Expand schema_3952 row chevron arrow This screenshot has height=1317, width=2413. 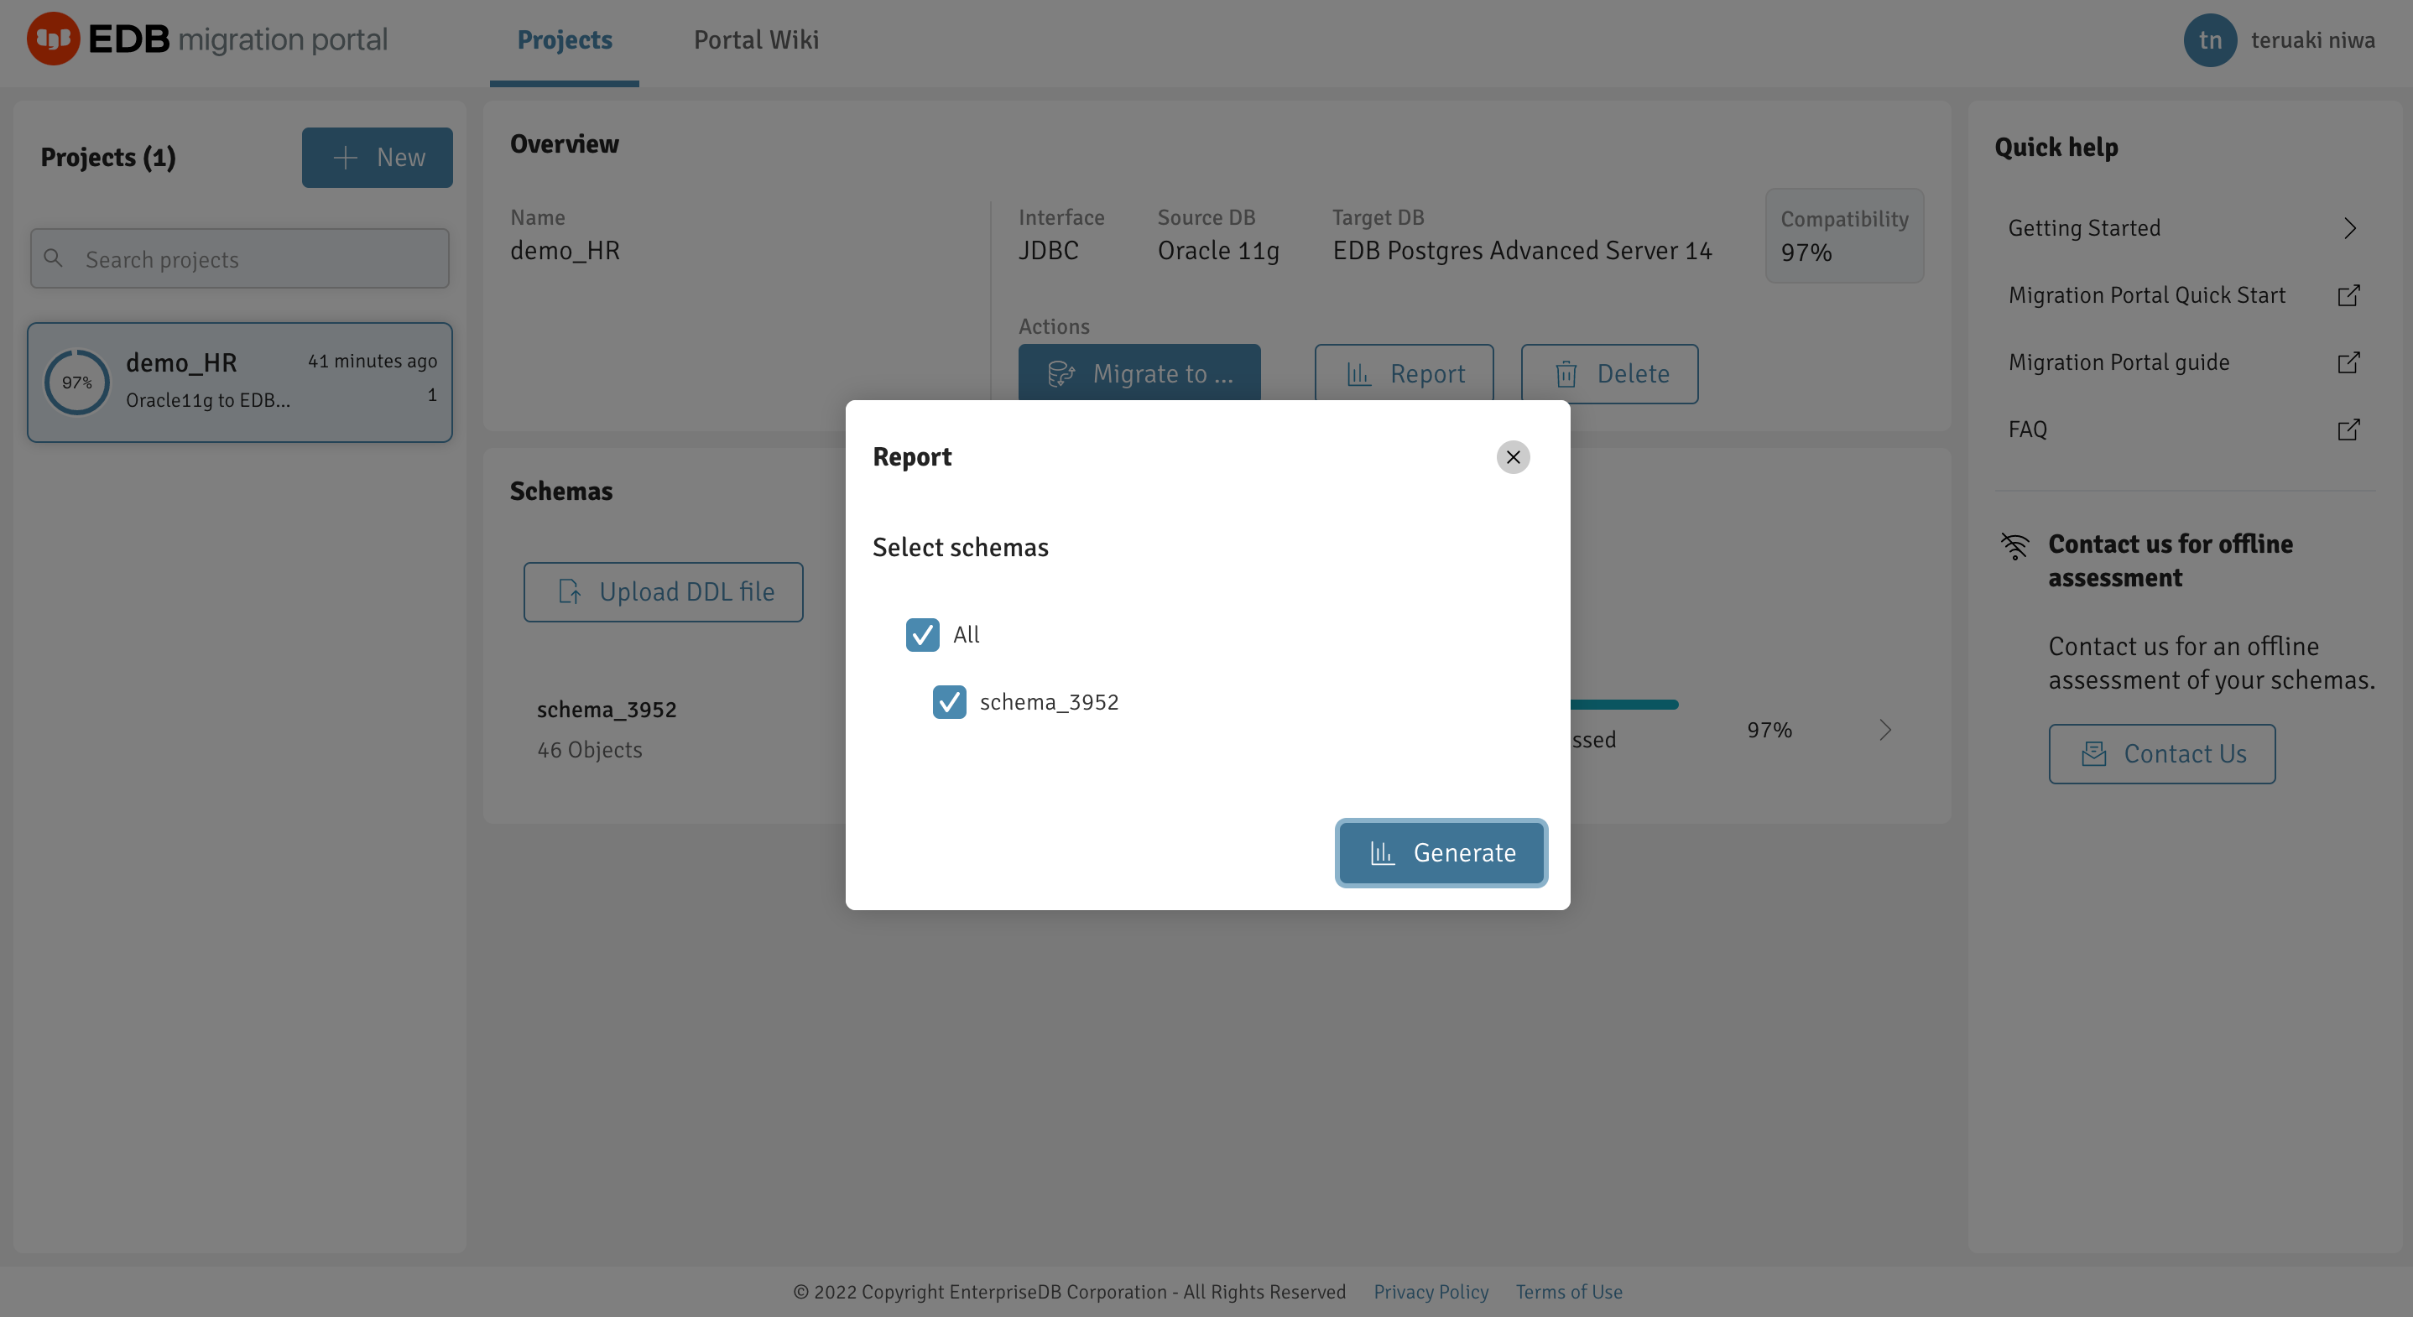[x=1884, y=731]
